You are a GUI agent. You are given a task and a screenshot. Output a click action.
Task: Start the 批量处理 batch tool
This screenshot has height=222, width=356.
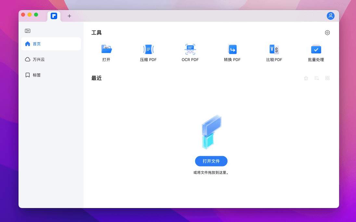pyautogui.click(x=316, y=49)
